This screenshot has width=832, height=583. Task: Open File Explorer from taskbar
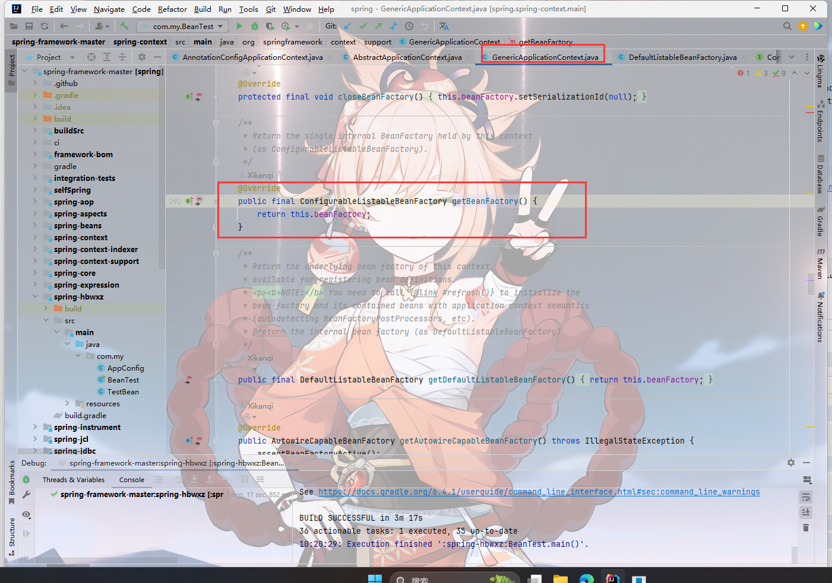click(x=561, y=578)
